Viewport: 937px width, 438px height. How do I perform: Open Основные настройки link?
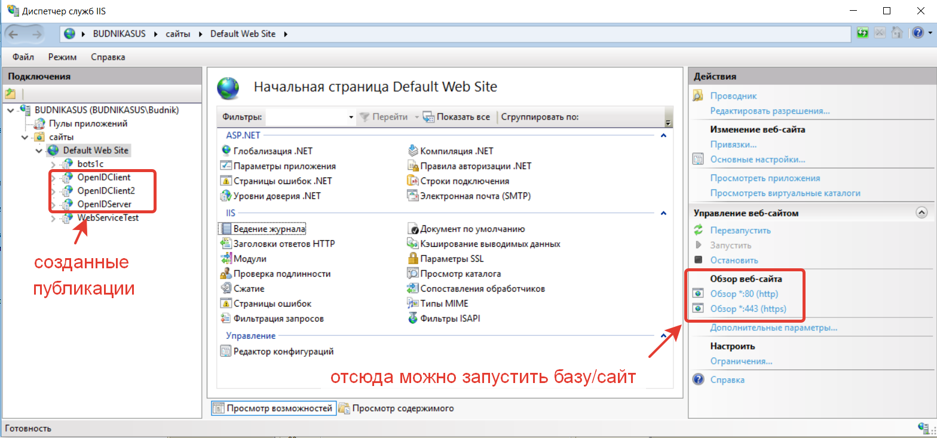point(758,160)
